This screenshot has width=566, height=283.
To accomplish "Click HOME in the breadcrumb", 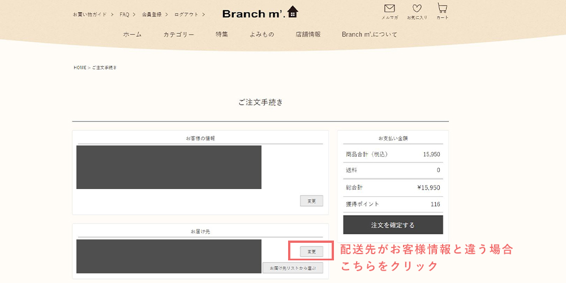I will pos(80,68).
